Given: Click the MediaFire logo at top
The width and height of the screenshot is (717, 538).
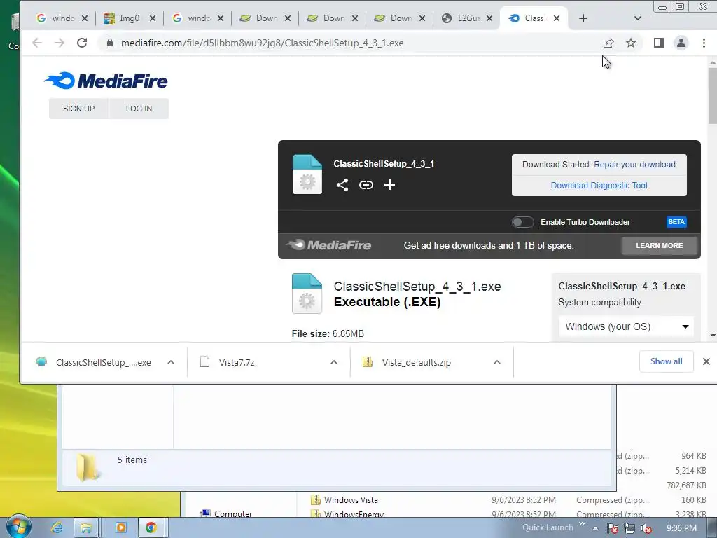Looking at the screenshot, I should tap(106, 81).
